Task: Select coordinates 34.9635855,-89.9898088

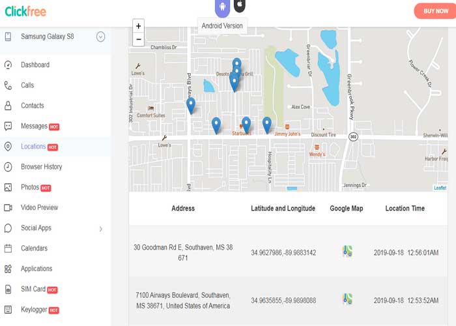Action: pos(283,301)
